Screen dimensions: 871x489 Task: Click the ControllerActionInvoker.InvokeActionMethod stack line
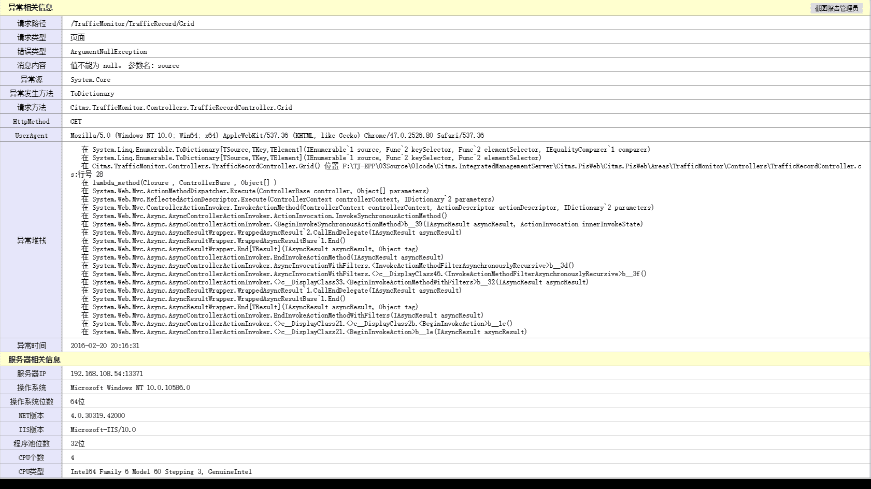(x=368, y=207)
